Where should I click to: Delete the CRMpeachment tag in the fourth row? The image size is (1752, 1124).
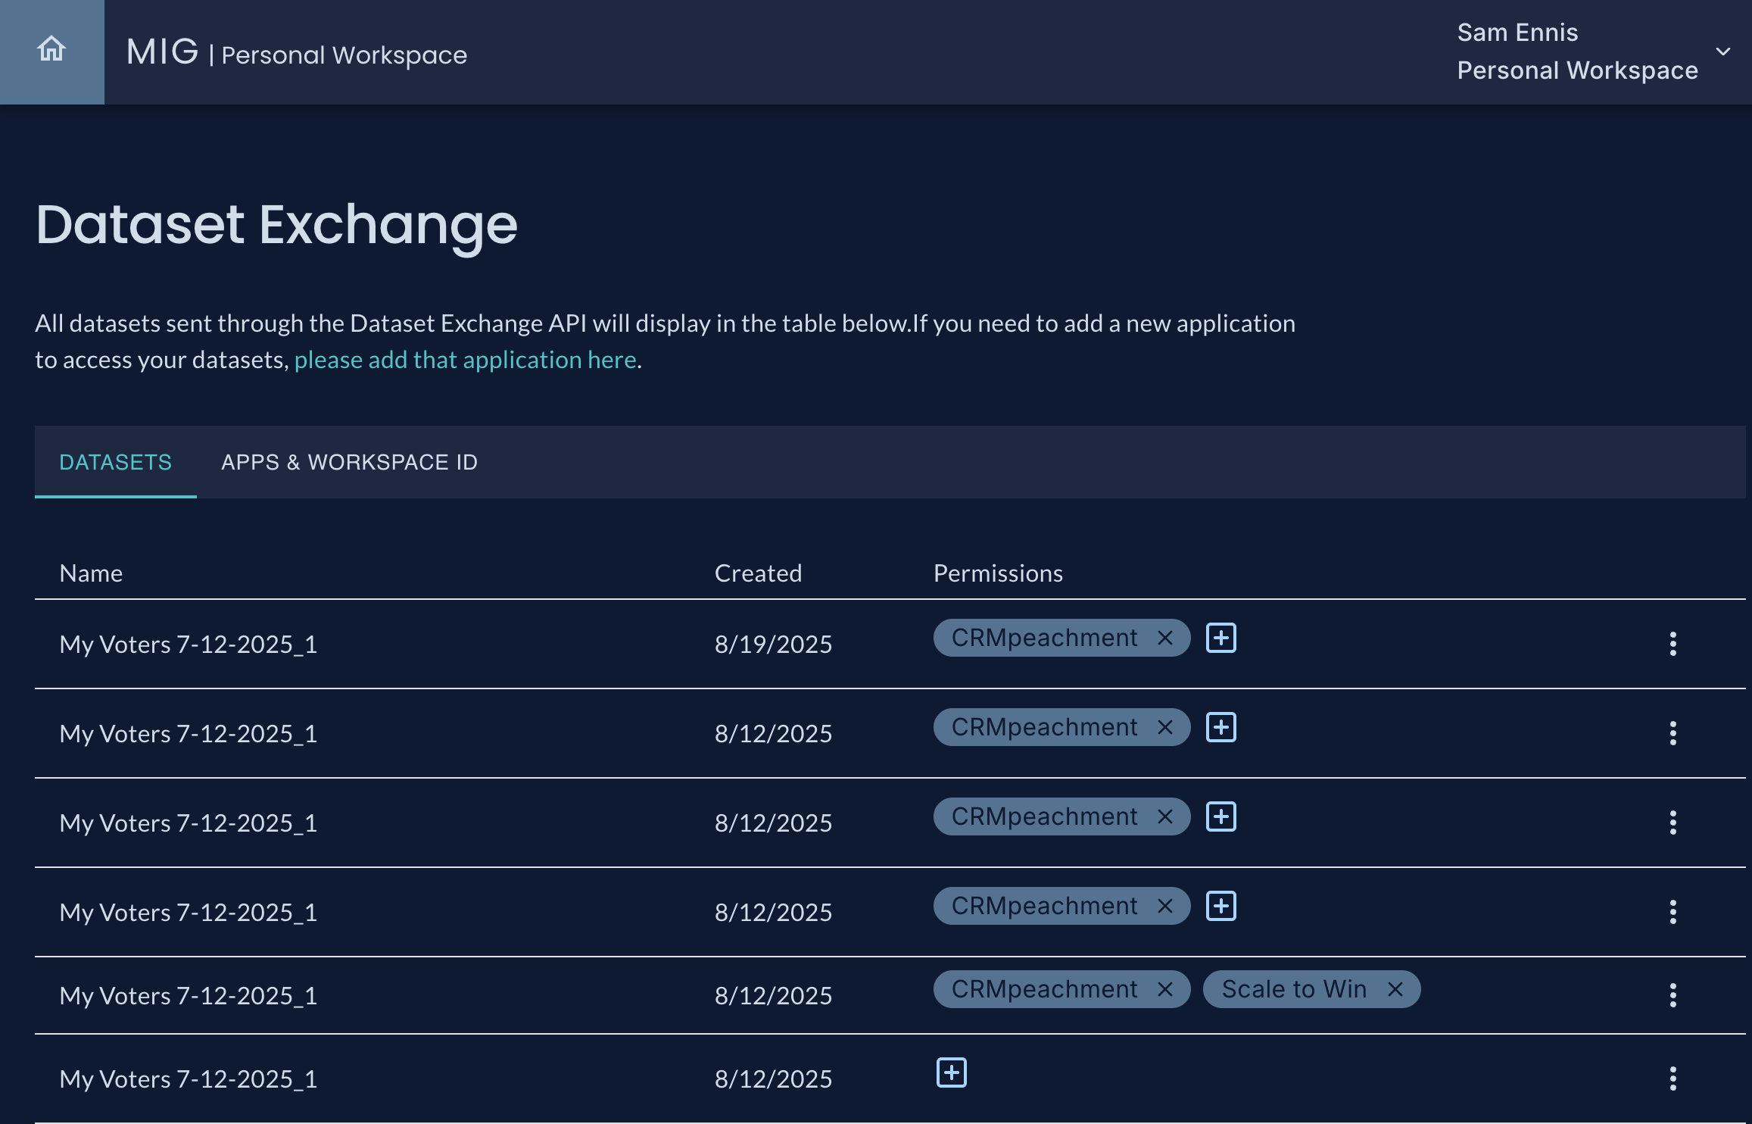click(x=1165, y=906)
